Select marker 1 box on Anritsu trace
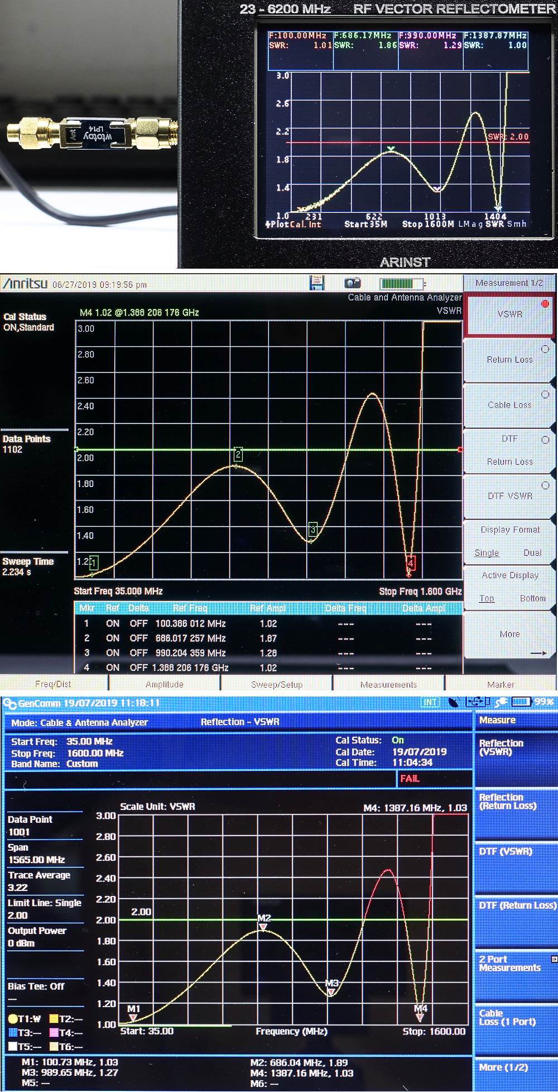 [94, 562]
